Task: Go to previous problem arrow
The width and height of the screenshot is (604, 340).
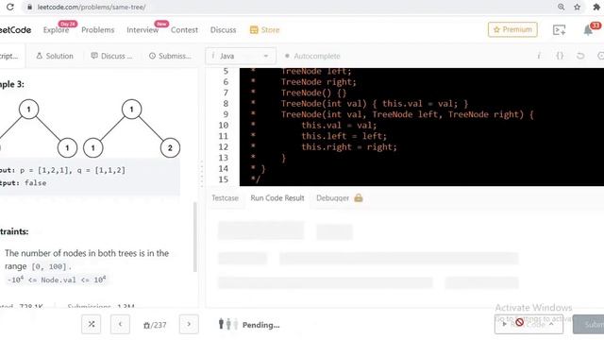Action: point(120,324)
